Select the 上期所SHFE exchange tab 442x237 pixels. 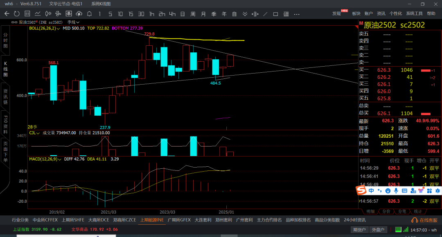tap(73, 220)
